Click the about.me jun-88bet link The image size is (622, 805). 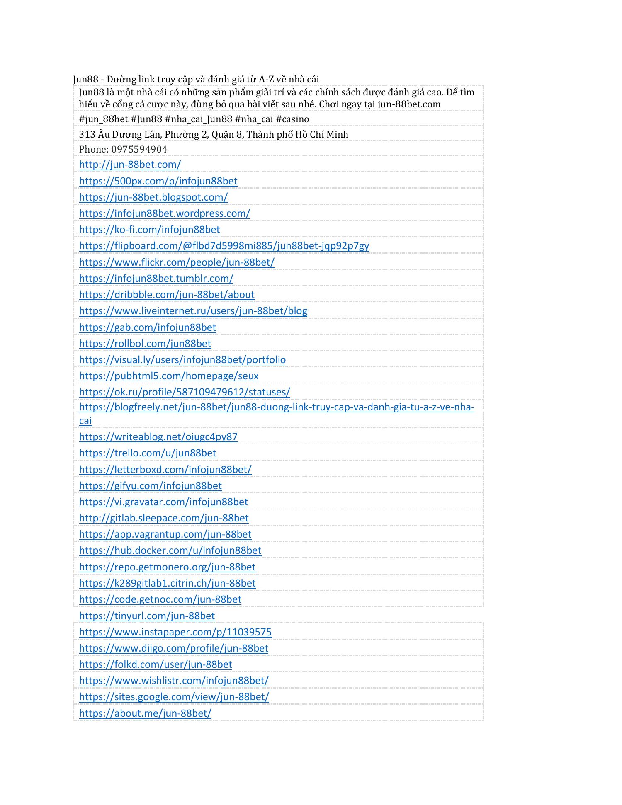[x=145, y=713]
